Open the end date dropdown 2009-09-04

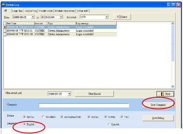pyautogui.click(x=61, y=17)
